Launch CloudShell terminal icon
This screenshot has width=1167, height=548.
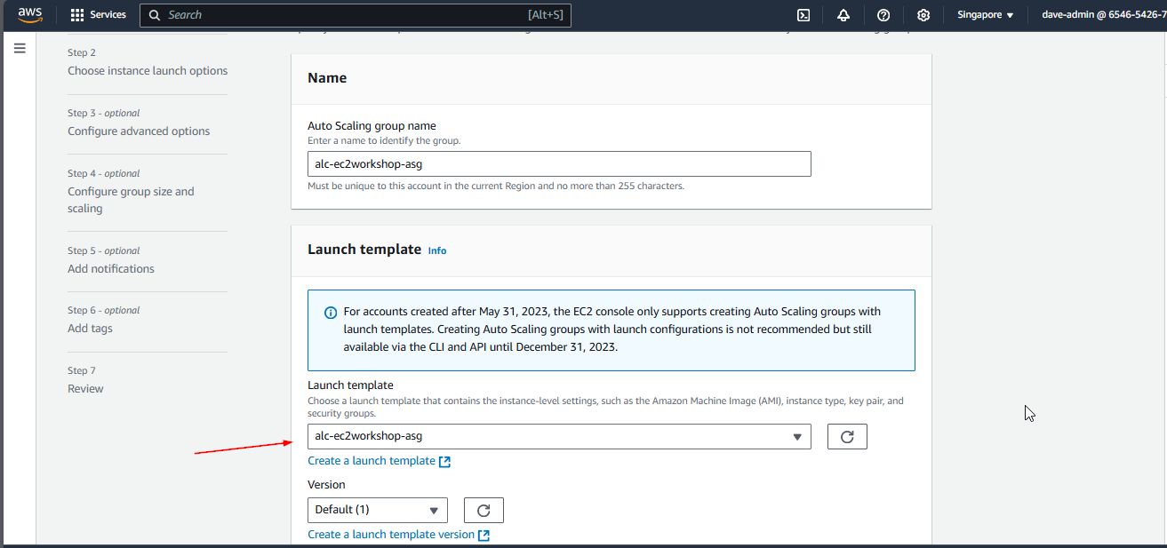pos(803,15)
